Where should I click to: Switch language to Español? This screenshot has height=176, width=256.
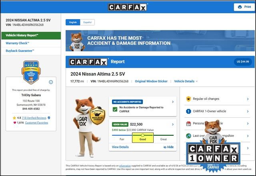click(x=87, y=22)
